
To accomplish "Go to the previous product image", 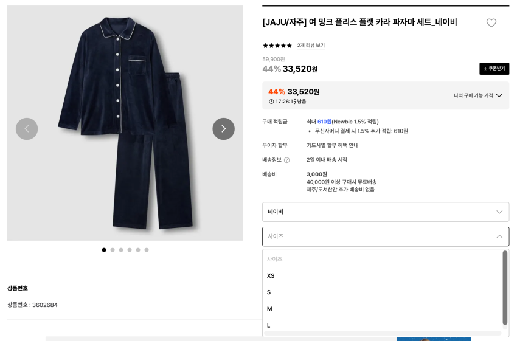I will (27, 129).
